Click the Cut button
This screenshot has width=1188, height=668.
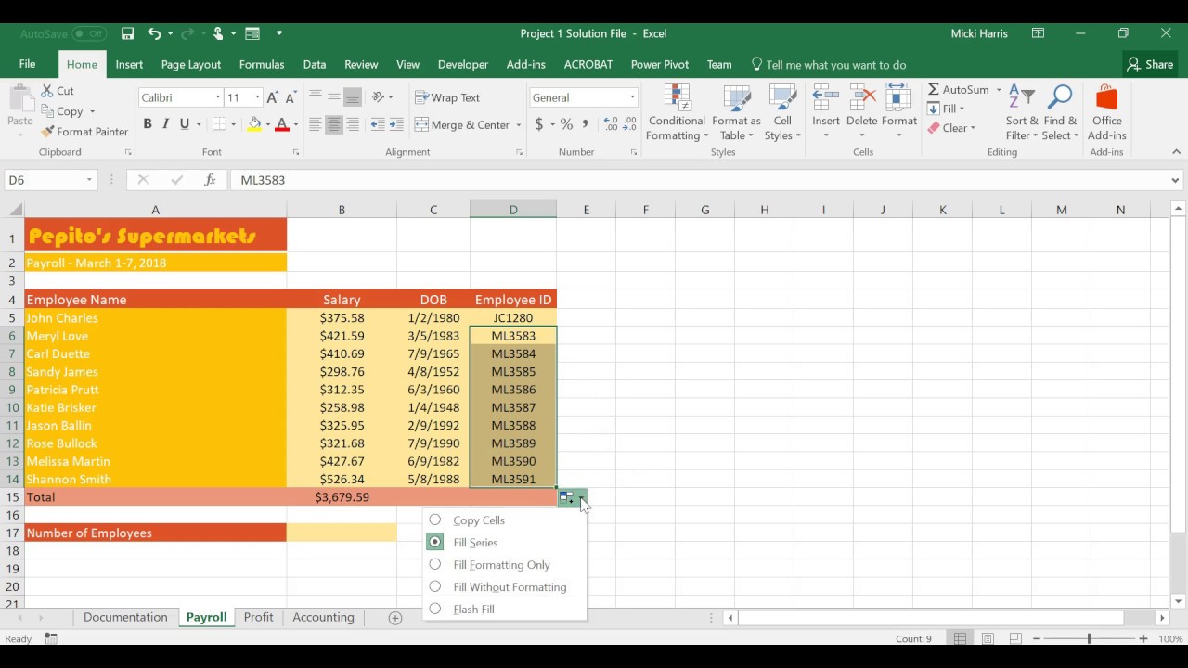pyautogui.click(x=58, y=91)
